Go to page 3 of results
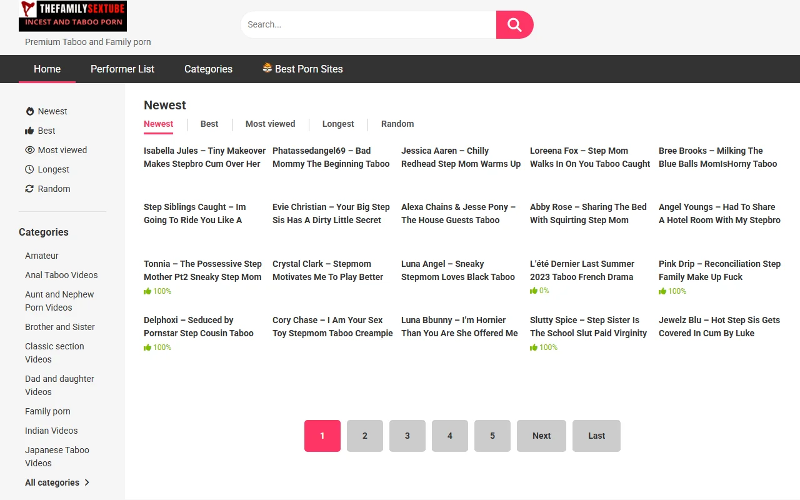The height and width of the screenshot is (500, 800). coord(407,436)
